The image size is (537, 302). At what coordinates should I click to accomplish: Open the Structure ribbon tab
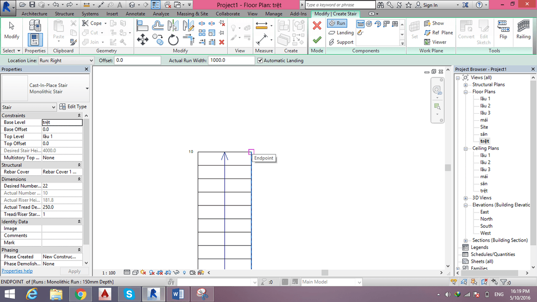pos(64,14)
